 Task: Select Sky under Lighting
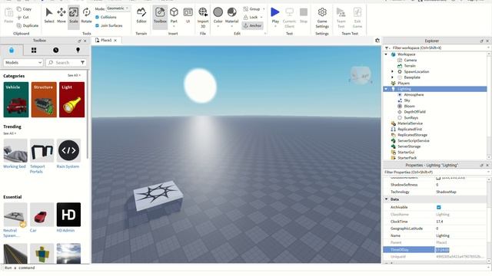click(x=407, y=100)
